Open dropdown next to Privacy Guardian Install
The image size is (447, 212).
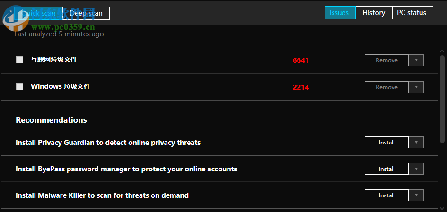[x=416, y=143]
